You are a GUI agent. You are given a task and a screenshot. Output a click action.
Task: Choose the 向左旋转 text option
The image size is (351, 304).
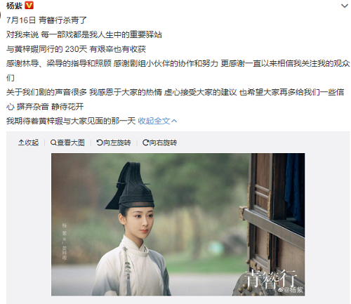[117, 143]
